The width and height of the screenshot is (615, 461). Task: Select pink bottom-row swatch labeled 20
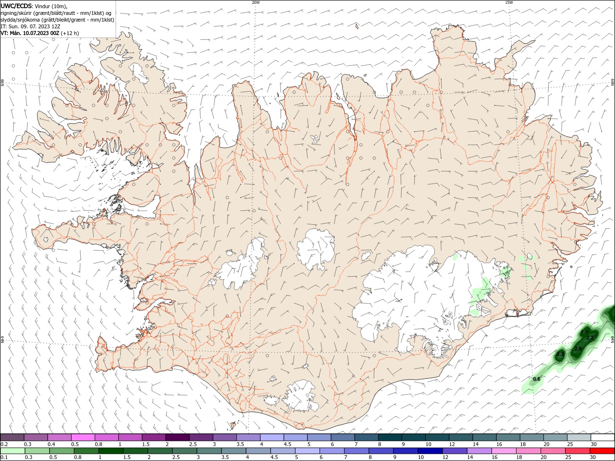(x=553, y=451)
